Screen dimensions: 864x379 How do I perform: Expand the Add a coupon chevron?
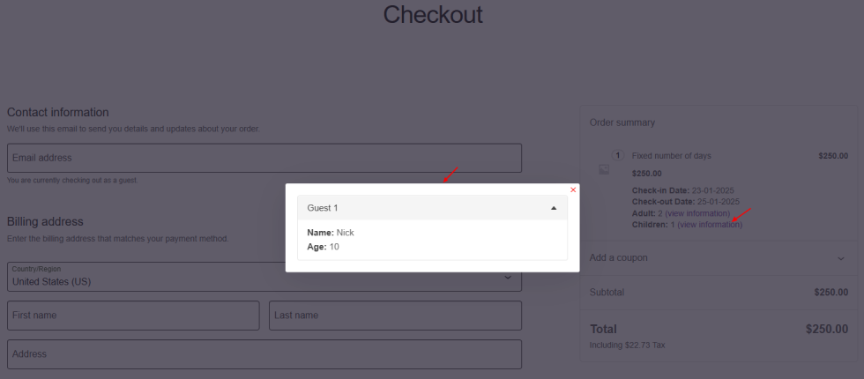(x=840, y=258)
